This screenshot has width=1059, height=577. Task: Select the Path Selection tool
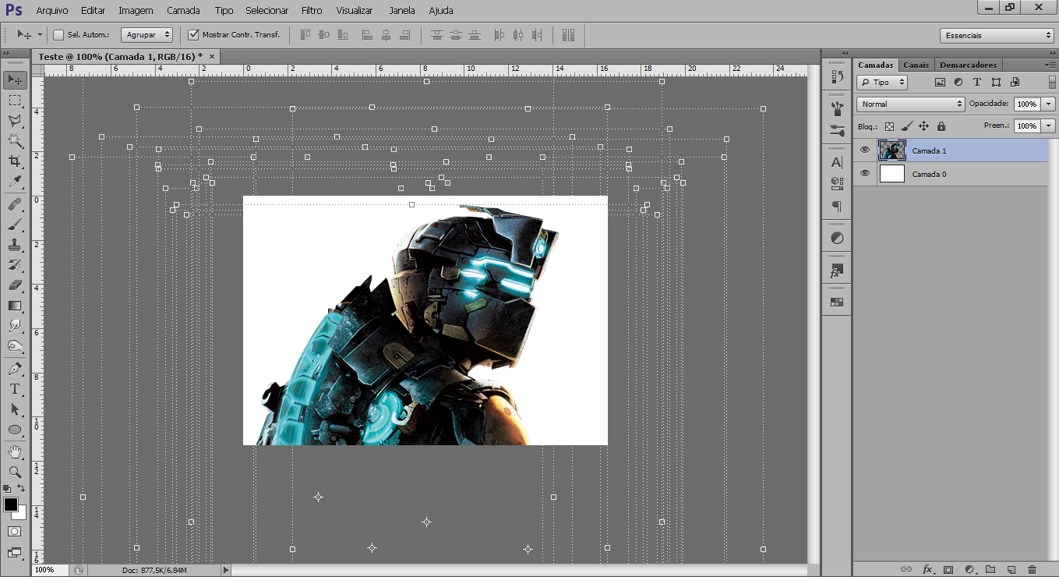coord(15,409)
